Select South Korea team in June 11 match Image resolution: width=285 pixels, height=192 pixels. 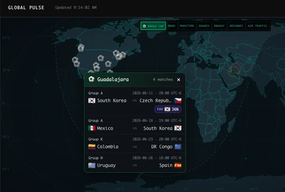tap(112, 101)
